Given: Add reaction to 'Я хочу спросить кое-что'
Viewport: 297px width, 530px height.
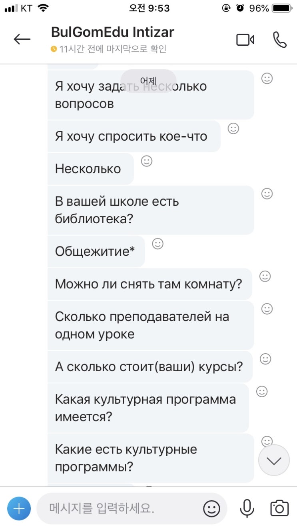Looking at the screenshot, I should coord(233,129).
